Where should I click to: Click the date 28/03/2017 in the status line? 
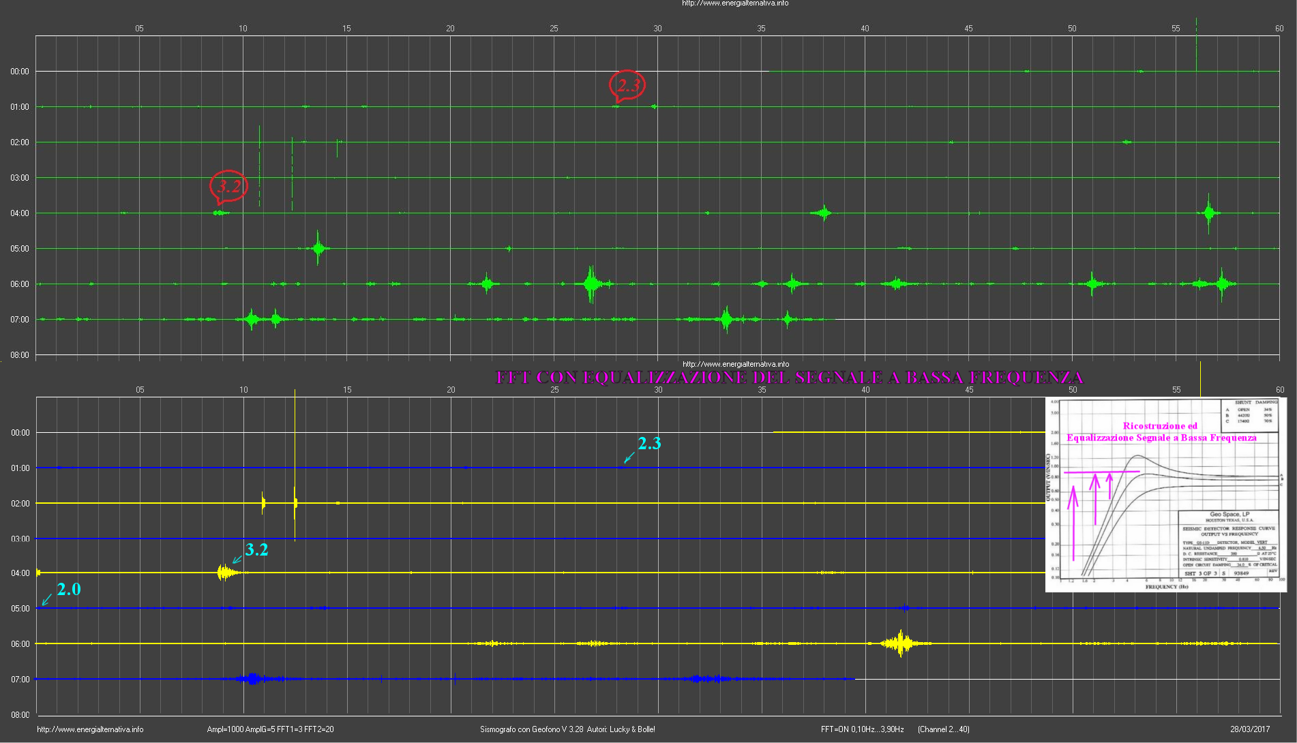(1250, 729)
